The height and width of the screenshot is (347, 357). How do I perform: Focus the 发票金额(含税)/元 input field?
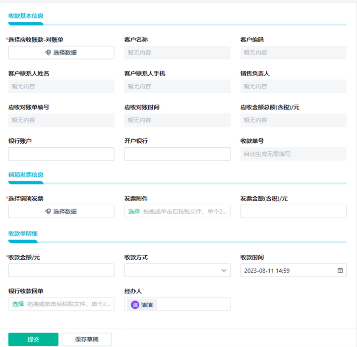pos(293,212)
